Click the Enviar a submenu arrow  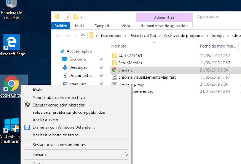126,154
